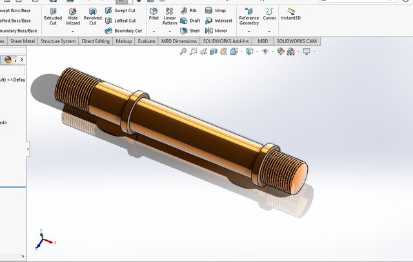
Task: Open DisplayManager color ball panel tab
Action: click(8, 60)
